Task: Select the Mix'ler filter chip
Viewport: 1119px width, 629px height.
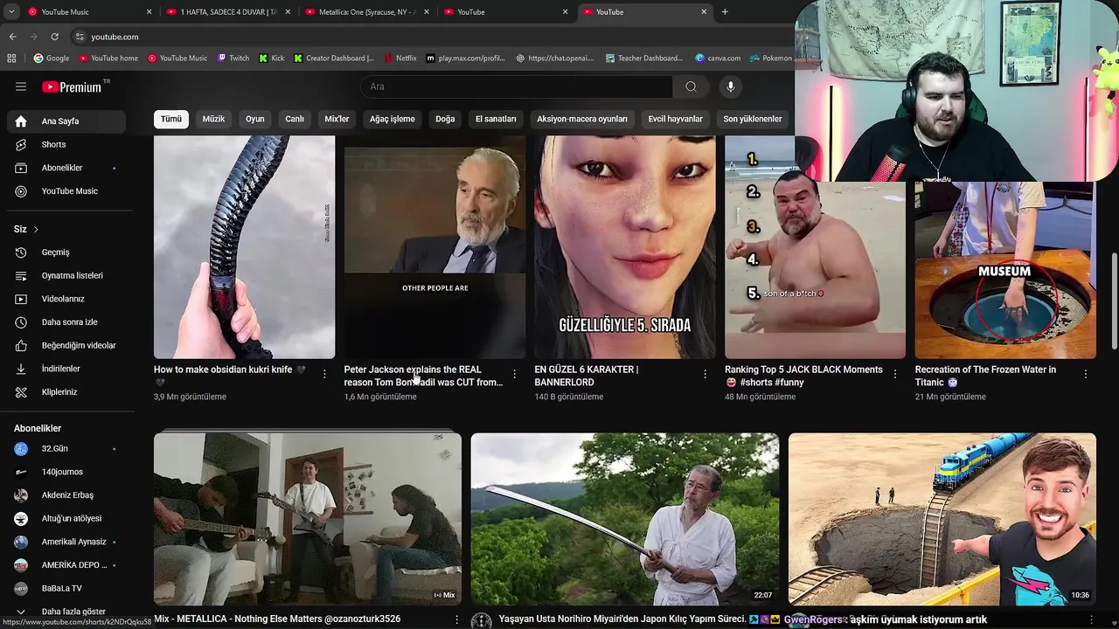Action: coord(337,119)
